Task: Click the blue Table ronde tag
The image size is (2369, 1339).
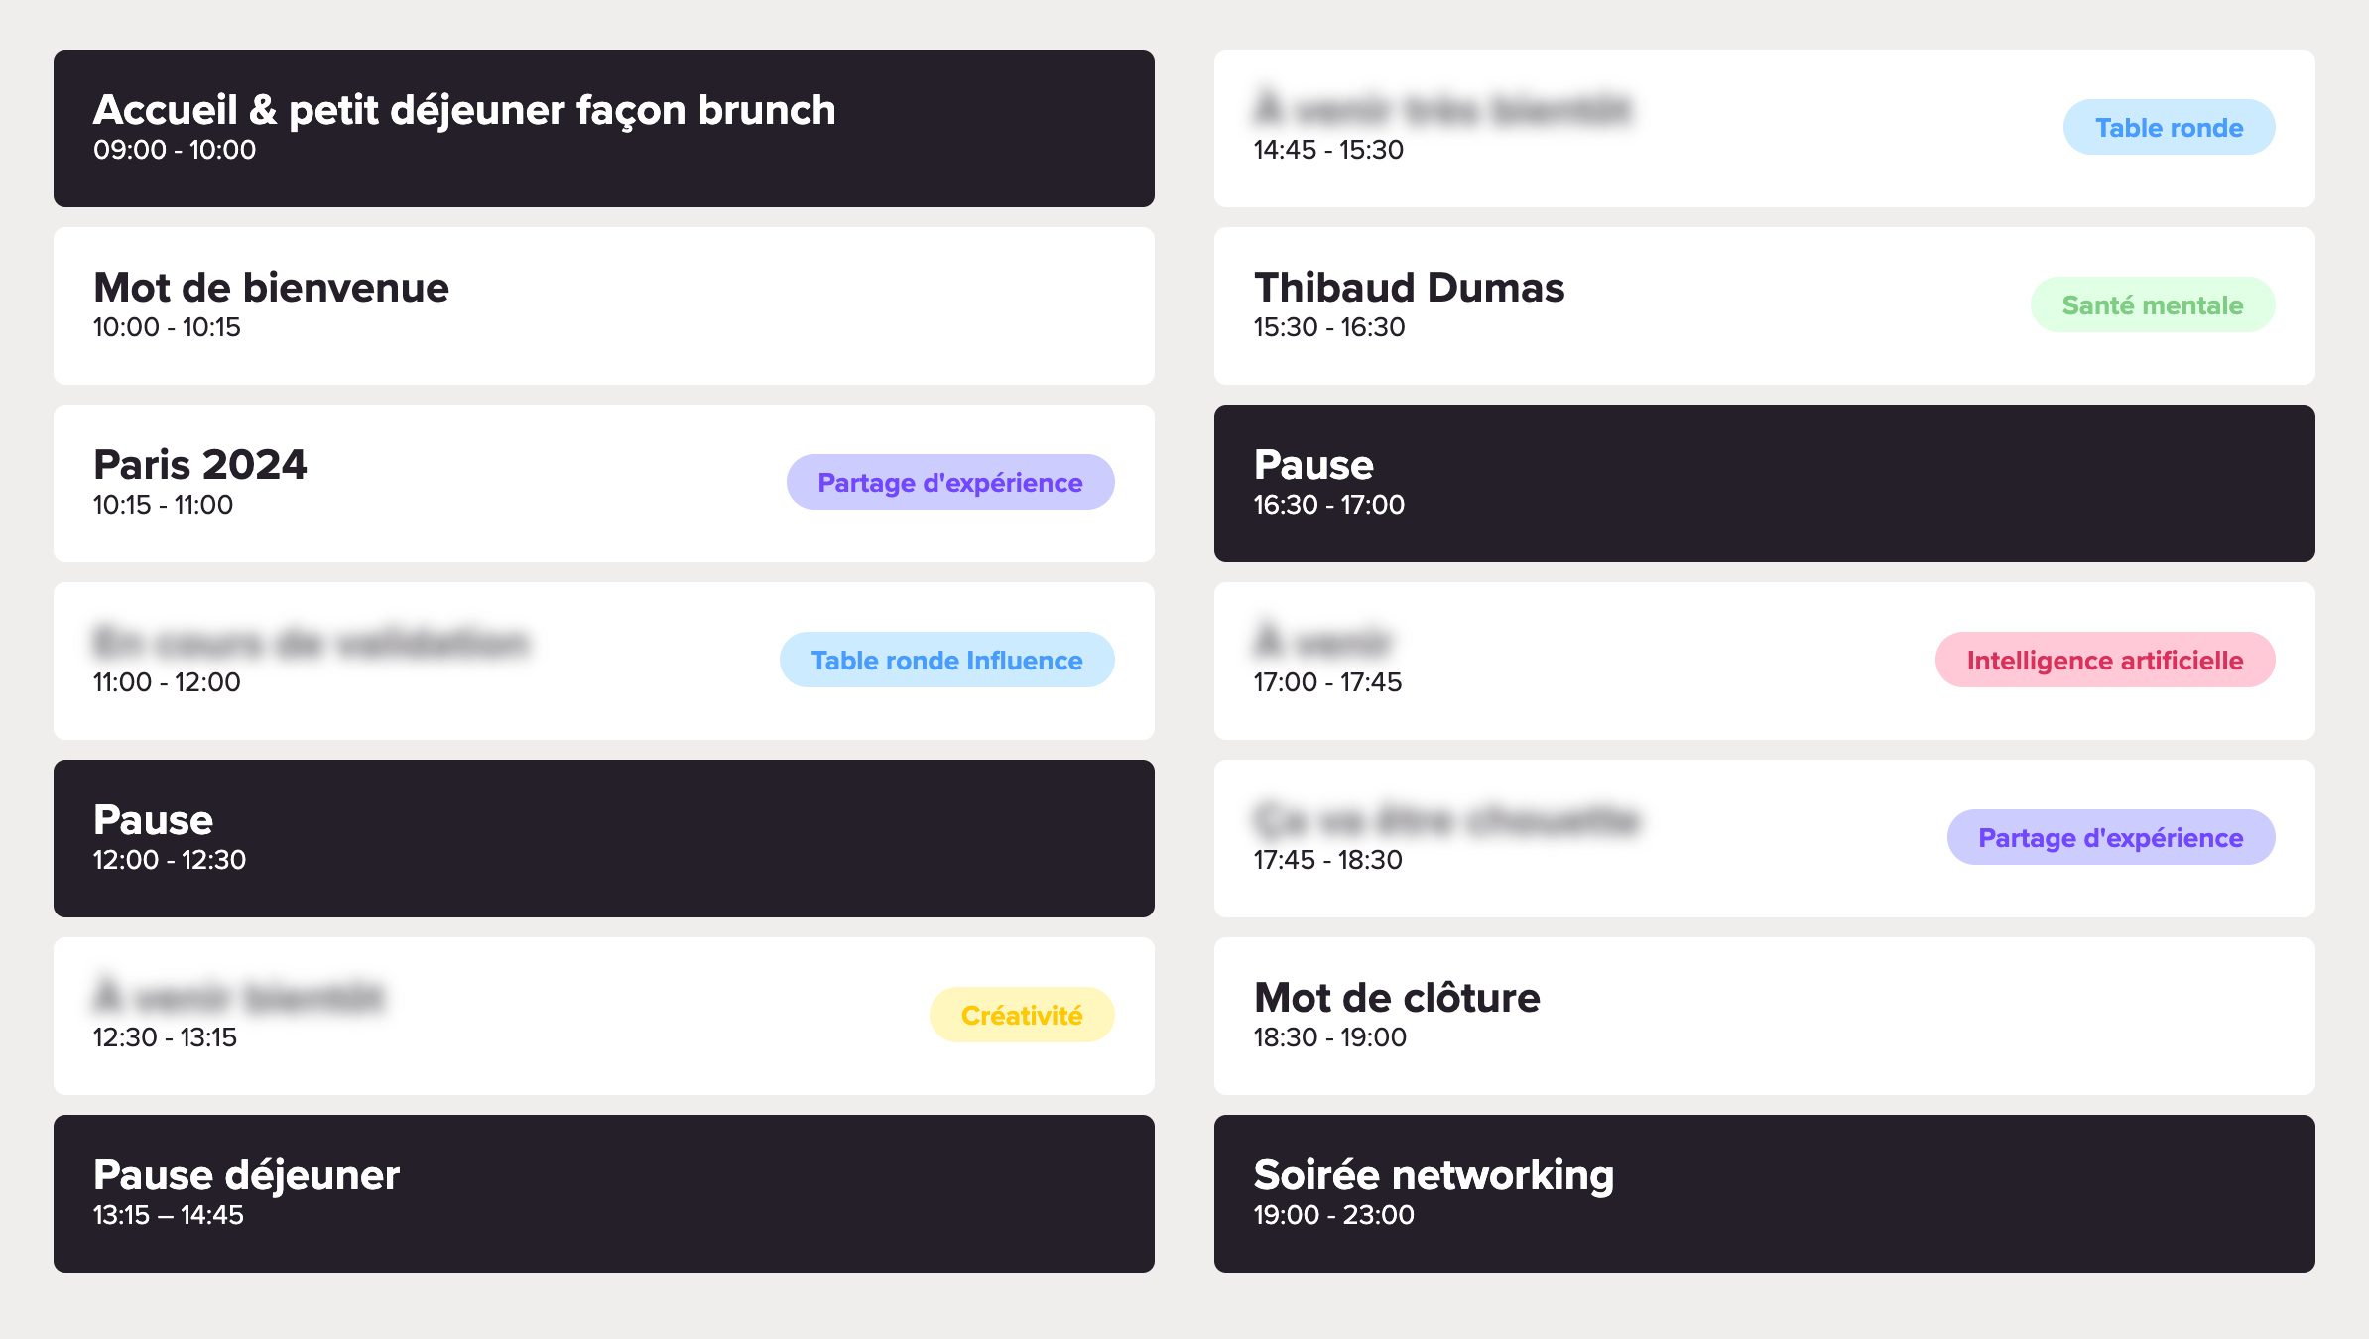Action: (2169, 128)
